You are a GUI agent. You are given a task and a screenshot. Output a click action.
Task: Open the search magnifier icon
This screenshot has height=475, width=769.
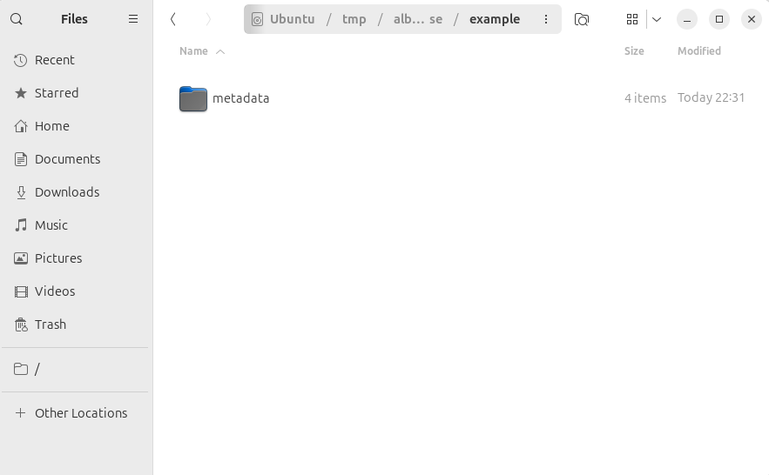17,19
